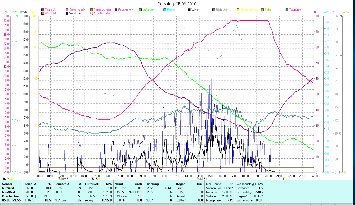Click the pink Temp. A. legend square
The image size is (355, 205).
coord(43,10)
